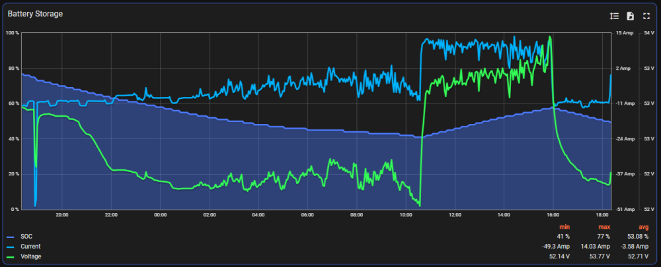Click SOC avg value 53.08 %

click(637, 237)
